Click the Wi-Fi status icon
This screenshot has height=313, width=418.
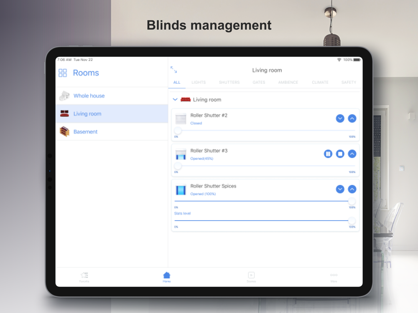coord(339,60)
